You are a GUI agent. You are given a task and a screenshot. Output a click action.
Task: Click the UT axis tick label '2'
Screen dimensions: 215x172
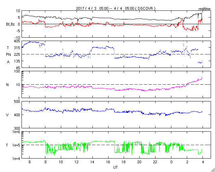[x=187, y=162]
